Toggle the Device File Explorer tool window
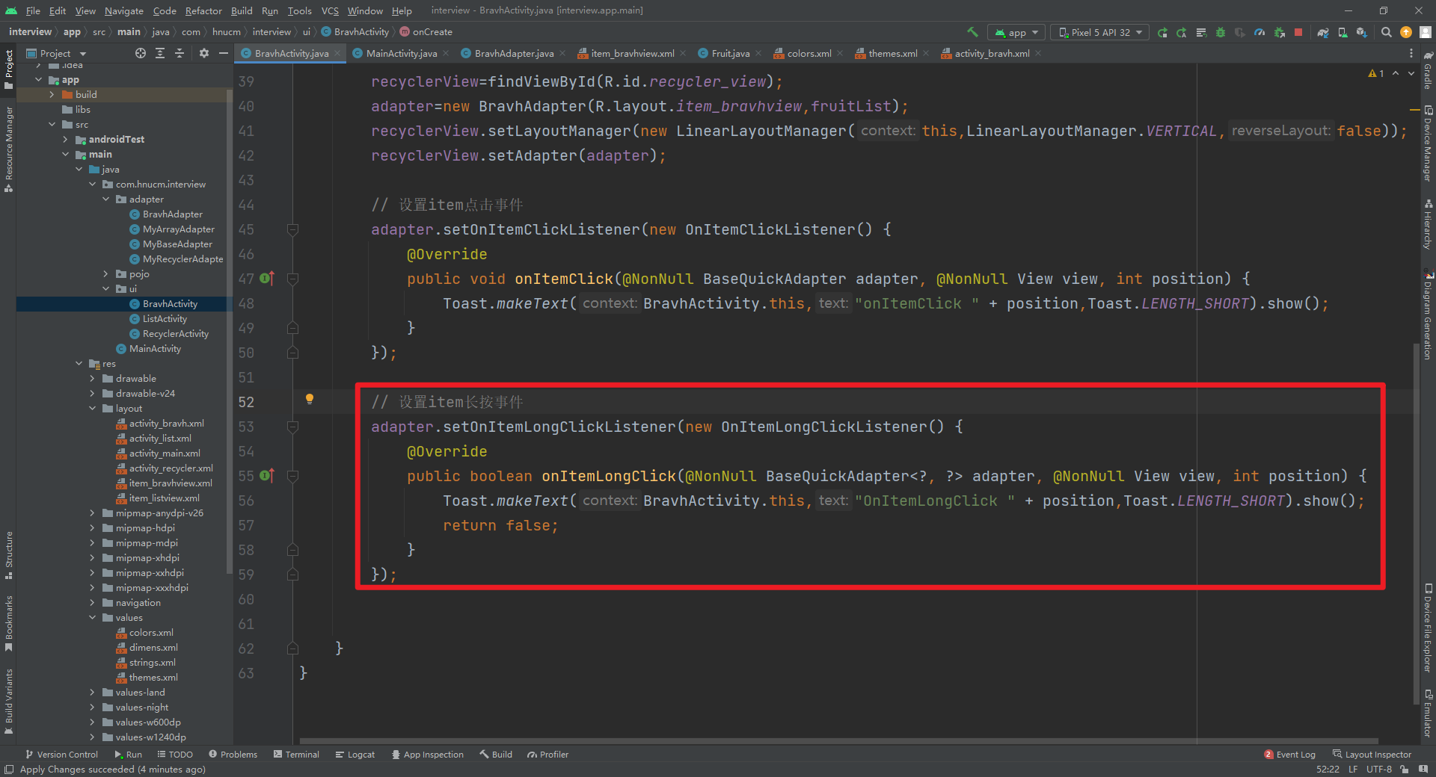The width and height of the screenshot is (1436, 777). click(x=1428, y=628)
